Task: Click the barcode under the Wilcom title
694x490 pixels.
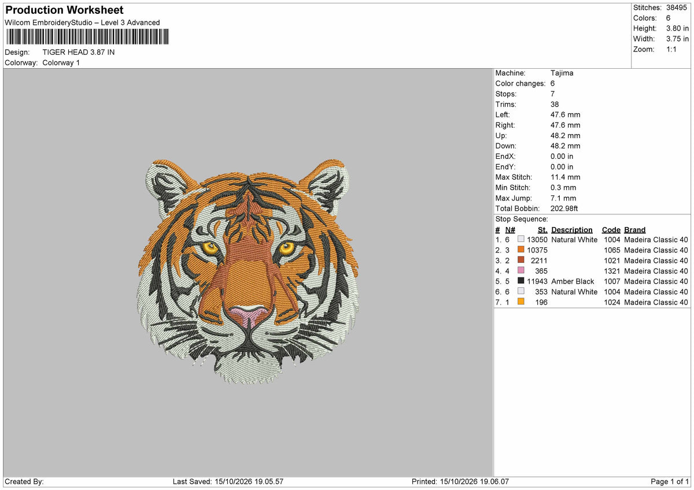Action: coord(87,37)
